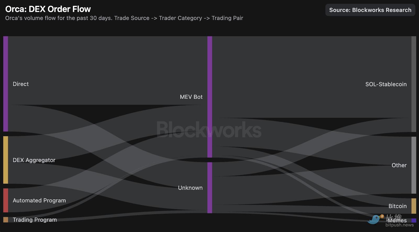Click the Source: Blockworks Research badge
Screen dimensions: 419x232
coord(370,10)
